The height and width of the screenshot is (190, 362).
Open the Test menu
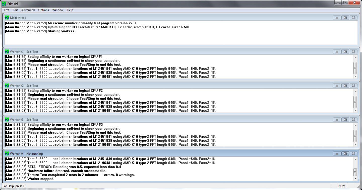point(7,10)
